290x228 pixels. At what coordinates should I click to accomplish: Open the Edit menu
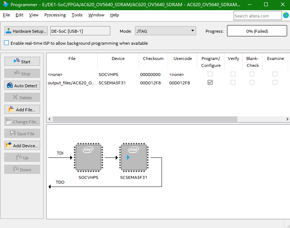tap(19, 15)
